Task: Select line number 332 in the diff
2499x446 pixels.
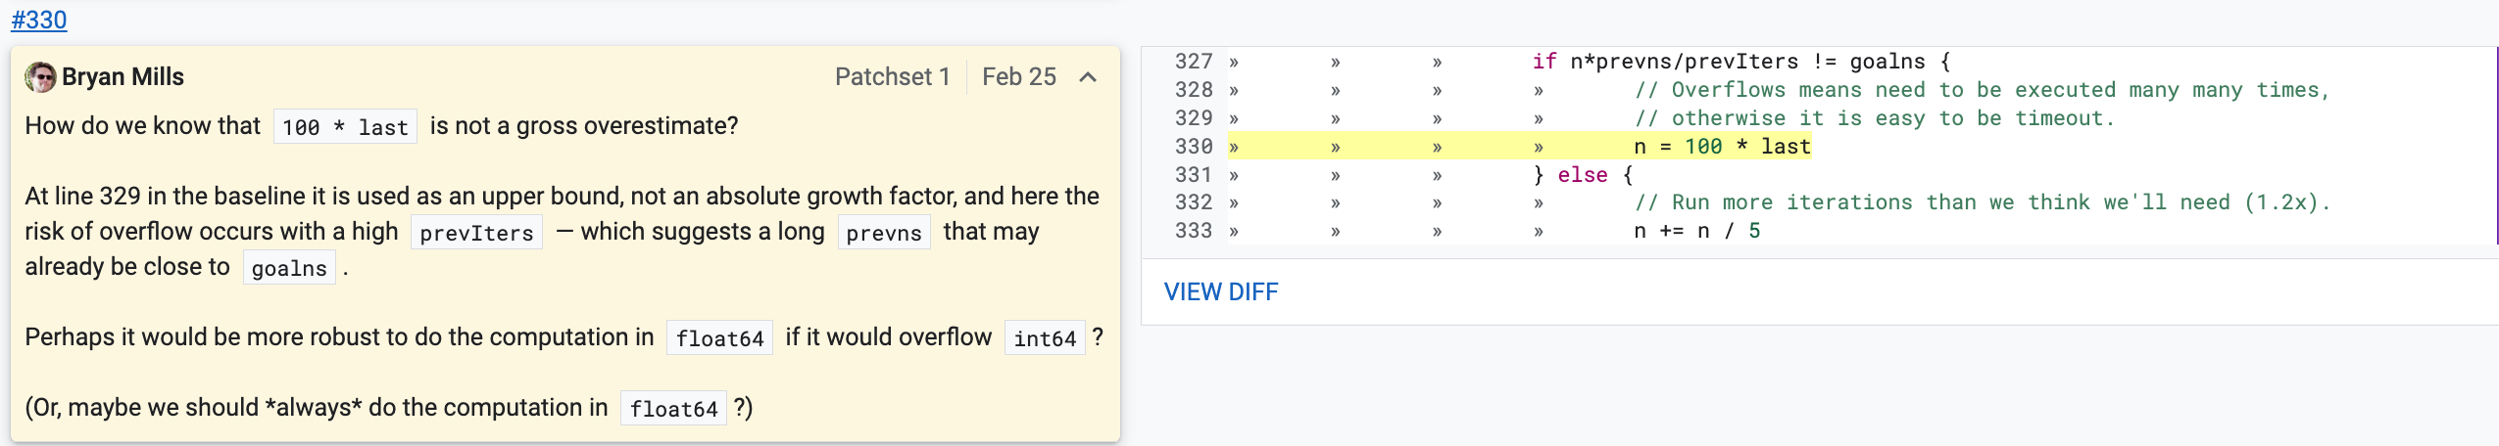Action: point(1194,202)
